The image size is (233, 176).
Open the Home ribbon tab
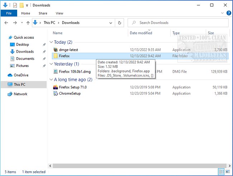[25, 13]
